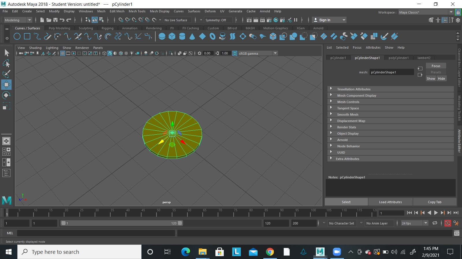The image size is (462, 259).
Task: Open the Deform menu
Action: click(x=210, y=11)
